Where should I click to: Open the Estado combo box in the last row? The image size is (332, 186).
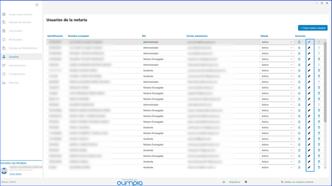point(277,167)
